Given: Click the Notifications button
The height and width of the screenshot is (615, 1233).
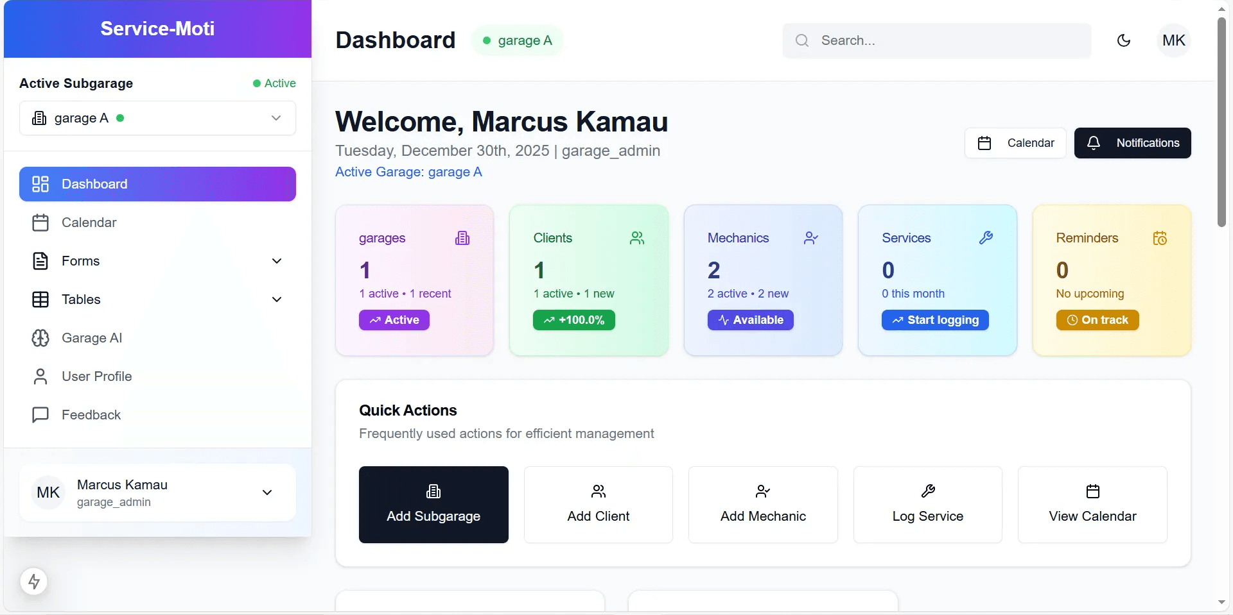Looking at the screenshot, I should pos(1132,143).
